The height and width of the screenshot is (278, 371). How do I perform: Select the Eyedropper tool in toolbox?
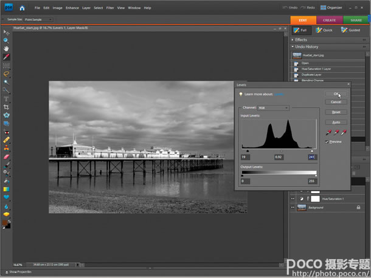(5, 56)
